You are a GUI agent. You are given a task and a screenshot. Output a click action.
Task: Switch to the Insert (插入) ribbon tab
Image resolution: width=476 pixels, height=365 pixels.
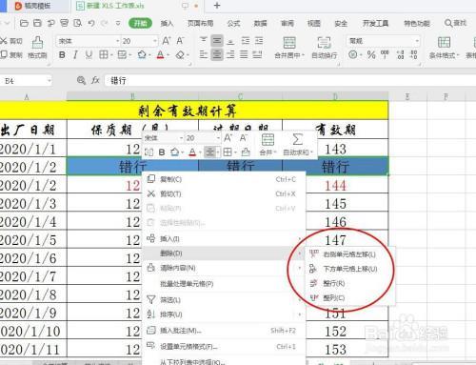[167, 23]
